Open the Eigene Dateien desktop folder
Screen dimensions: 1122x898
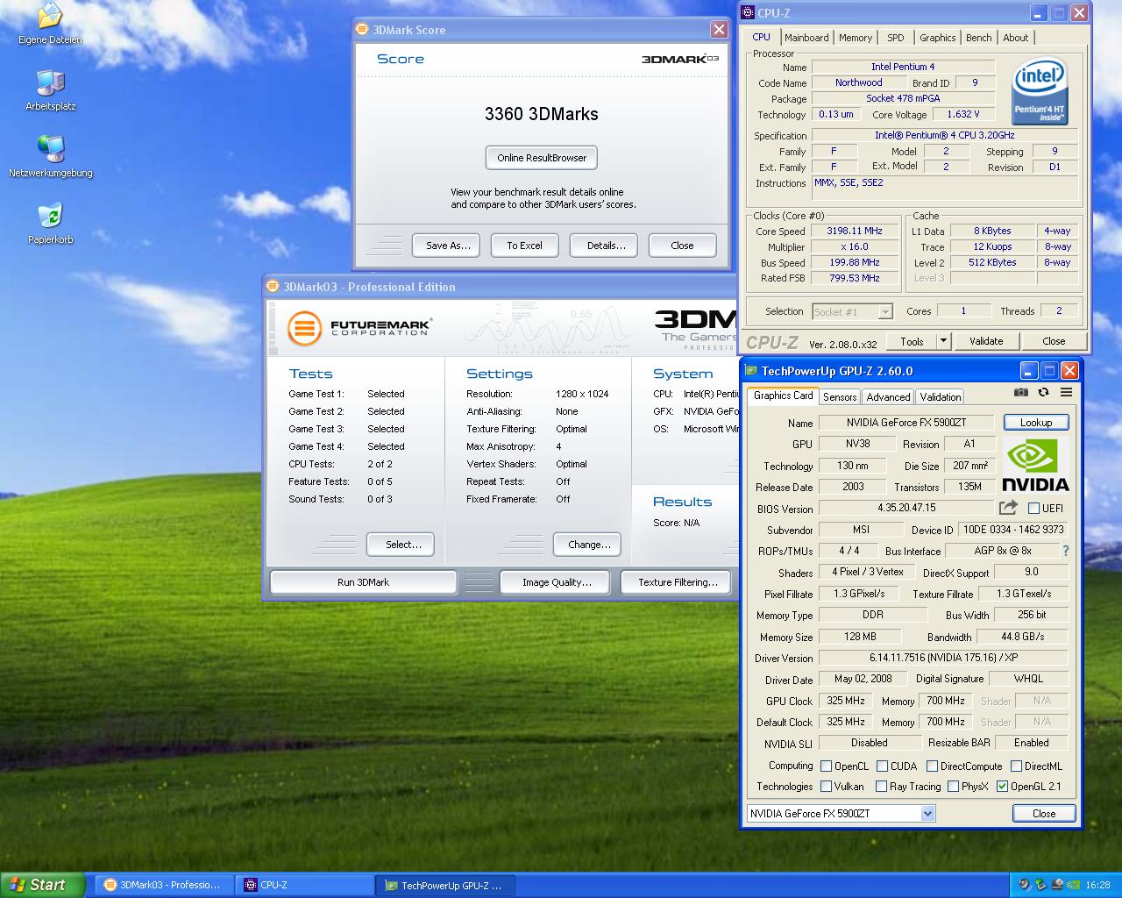tap(50, 24)
